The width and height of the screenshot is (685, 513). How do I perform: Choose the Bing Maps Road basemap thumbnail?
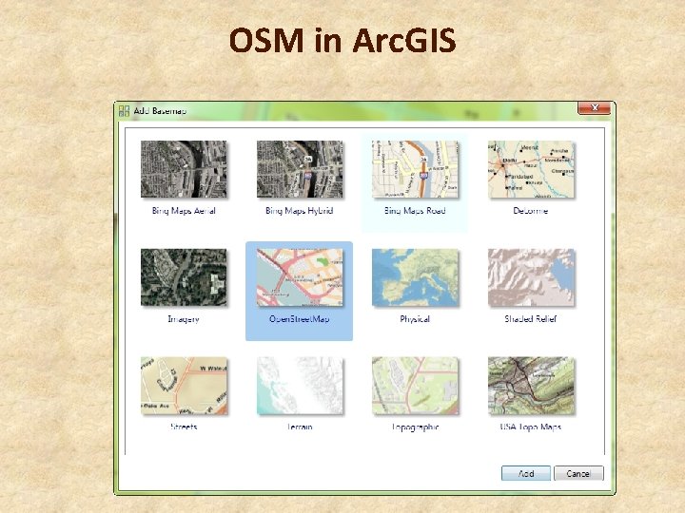tap(415, 169)
